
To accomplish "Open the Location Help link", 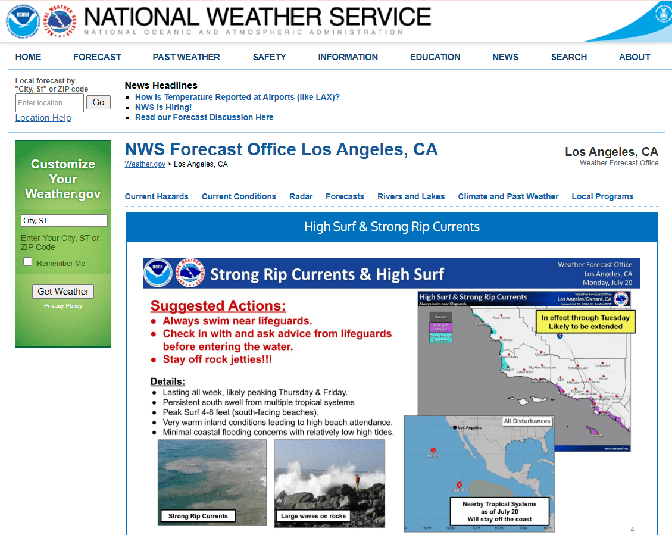I will pyautogui.click(x=43, y=118).
